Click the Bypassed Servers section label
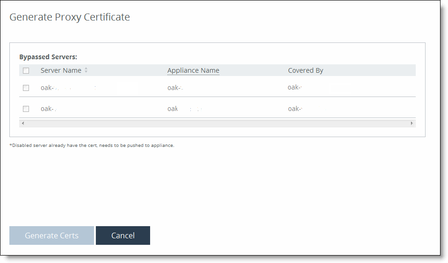This screenshot has height=263, width=448. coord(48,57)
